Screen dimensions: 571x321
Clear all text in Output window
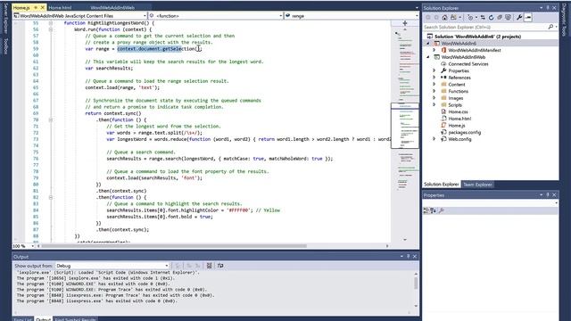(x=209, y=266)
